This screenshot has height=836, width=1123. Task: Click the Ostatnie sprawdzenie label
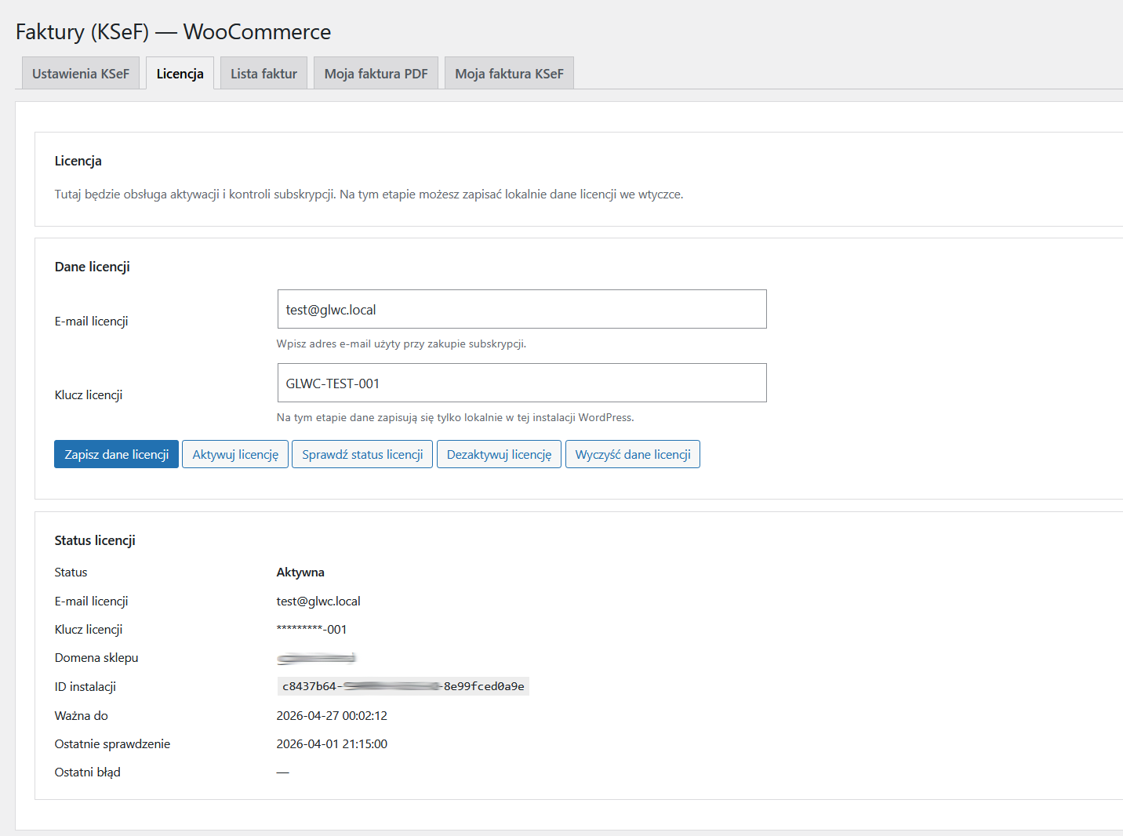click(112, 744)
